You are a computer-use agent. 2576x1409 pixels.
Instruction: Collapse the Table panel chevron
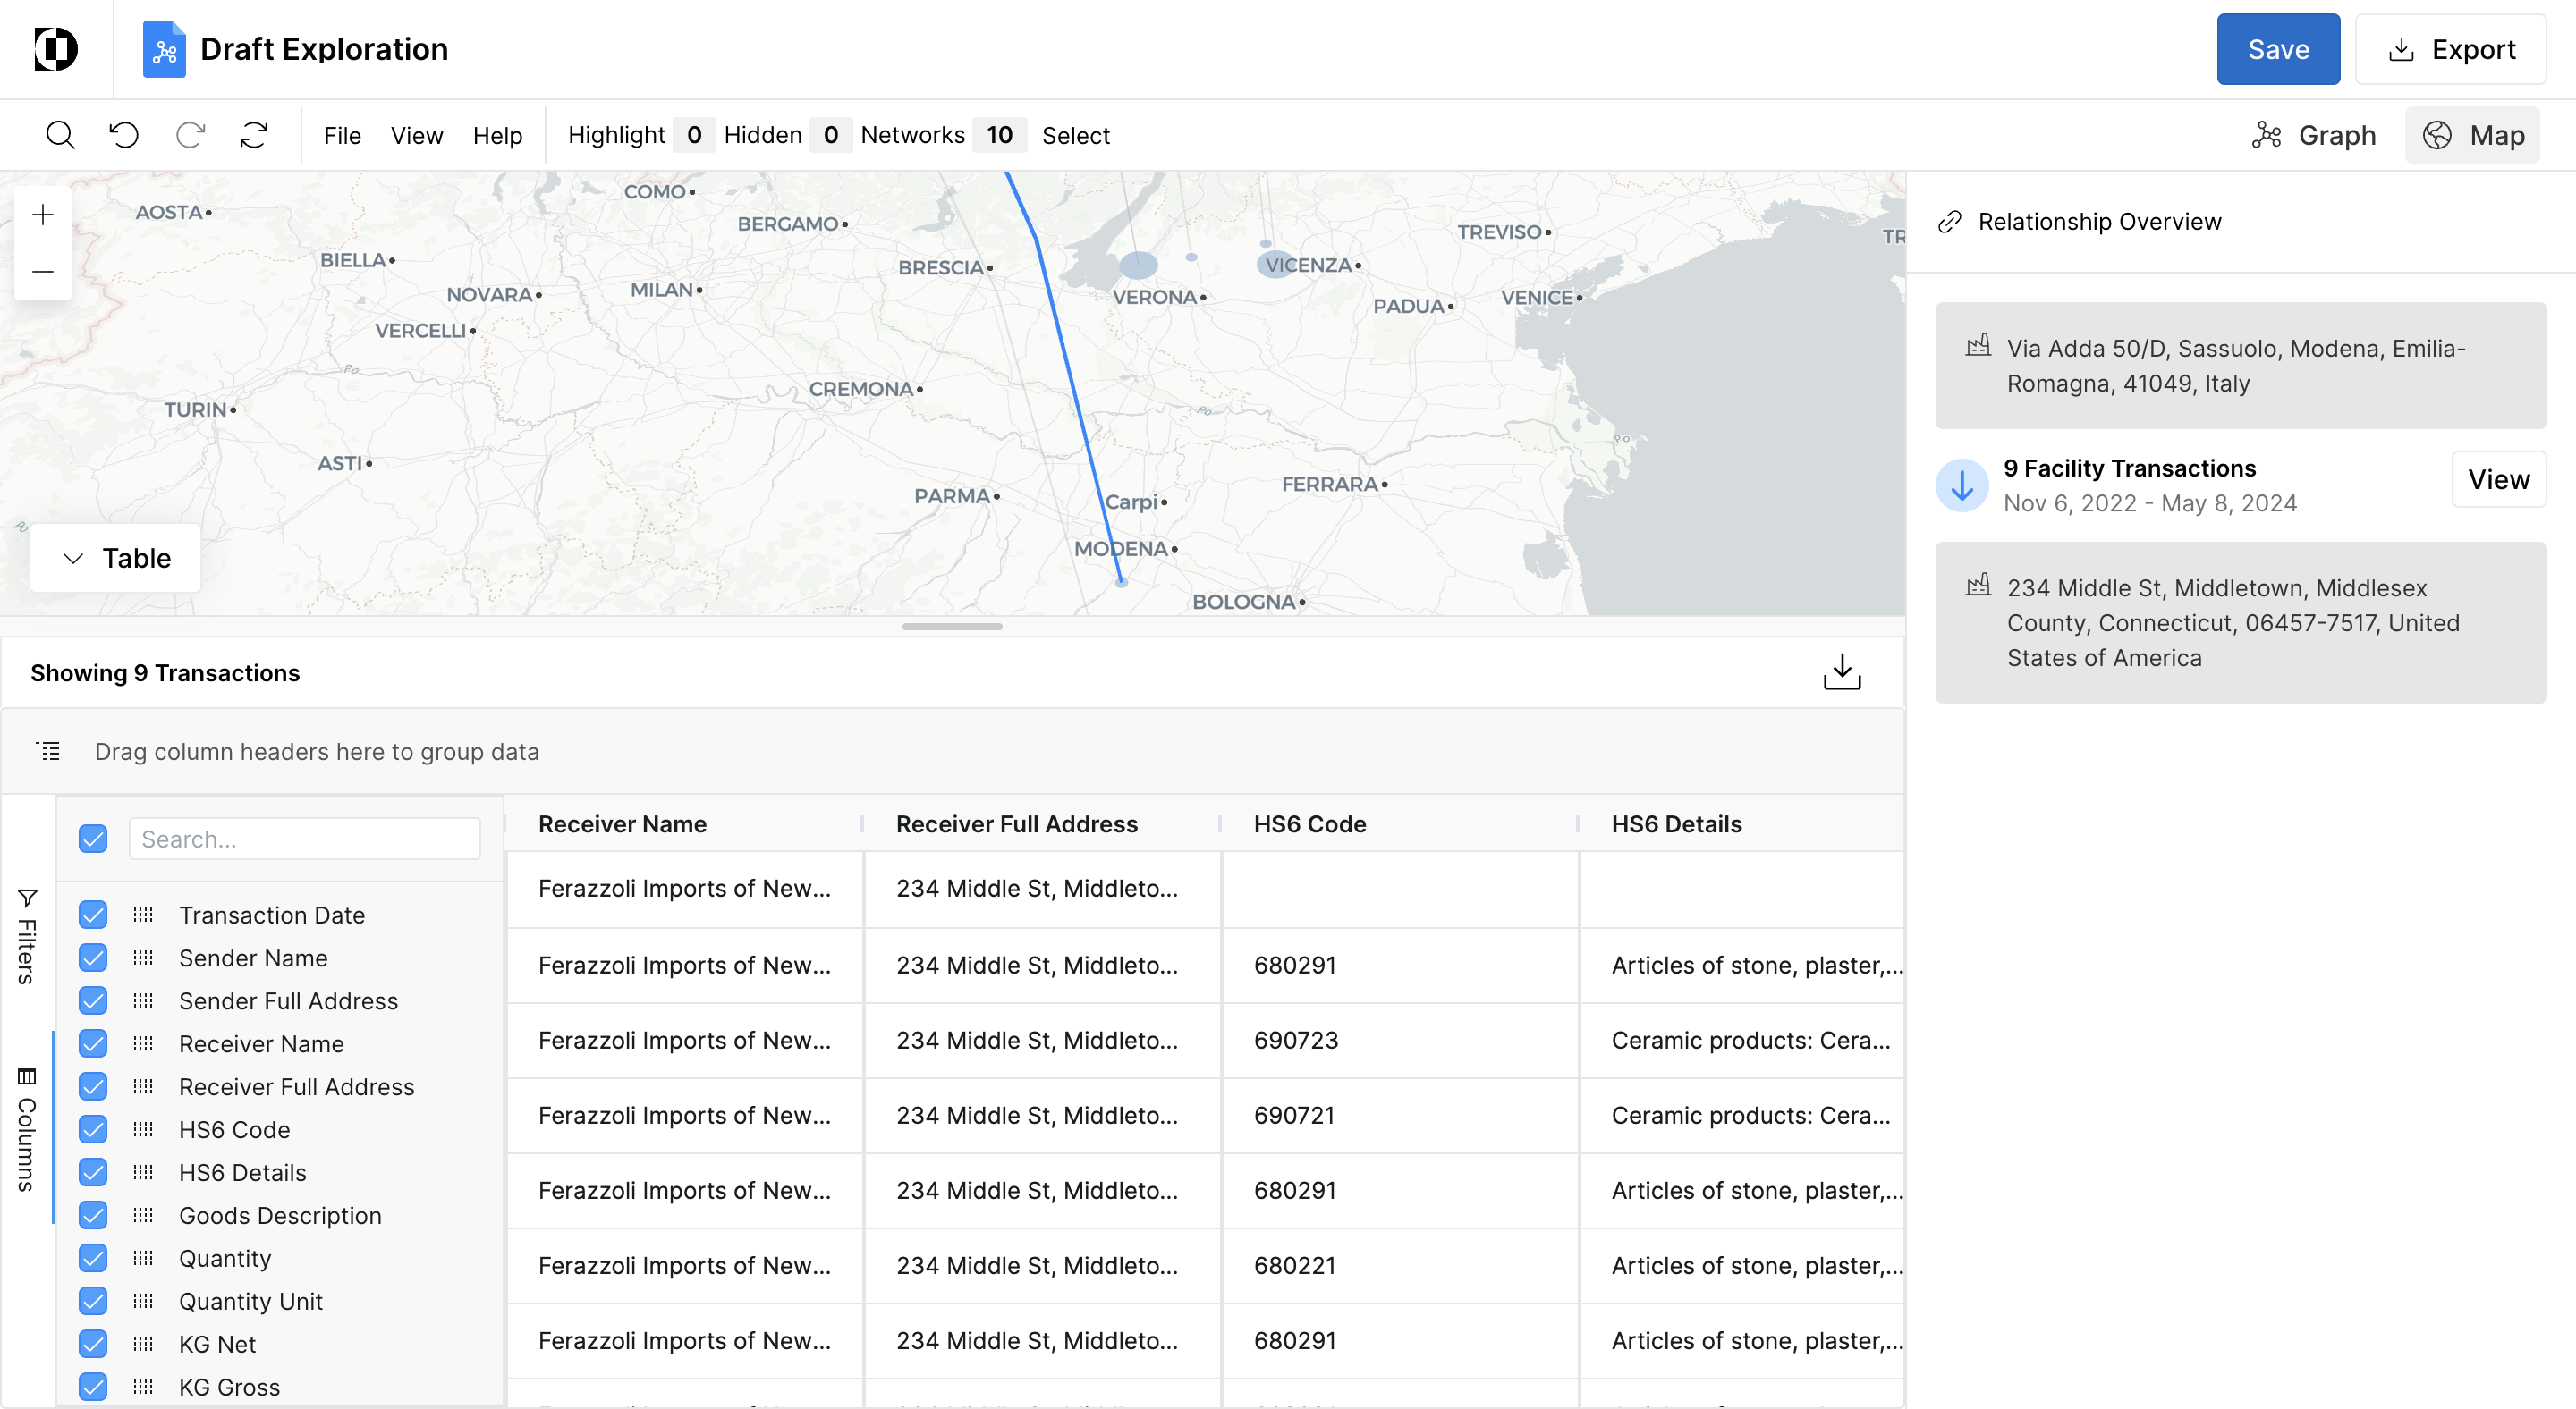73,559
